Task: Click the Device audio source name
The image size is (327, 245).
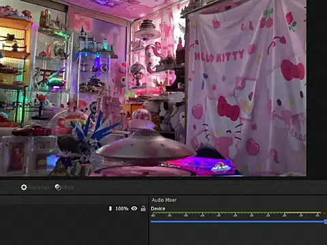Action: [158, 209]
